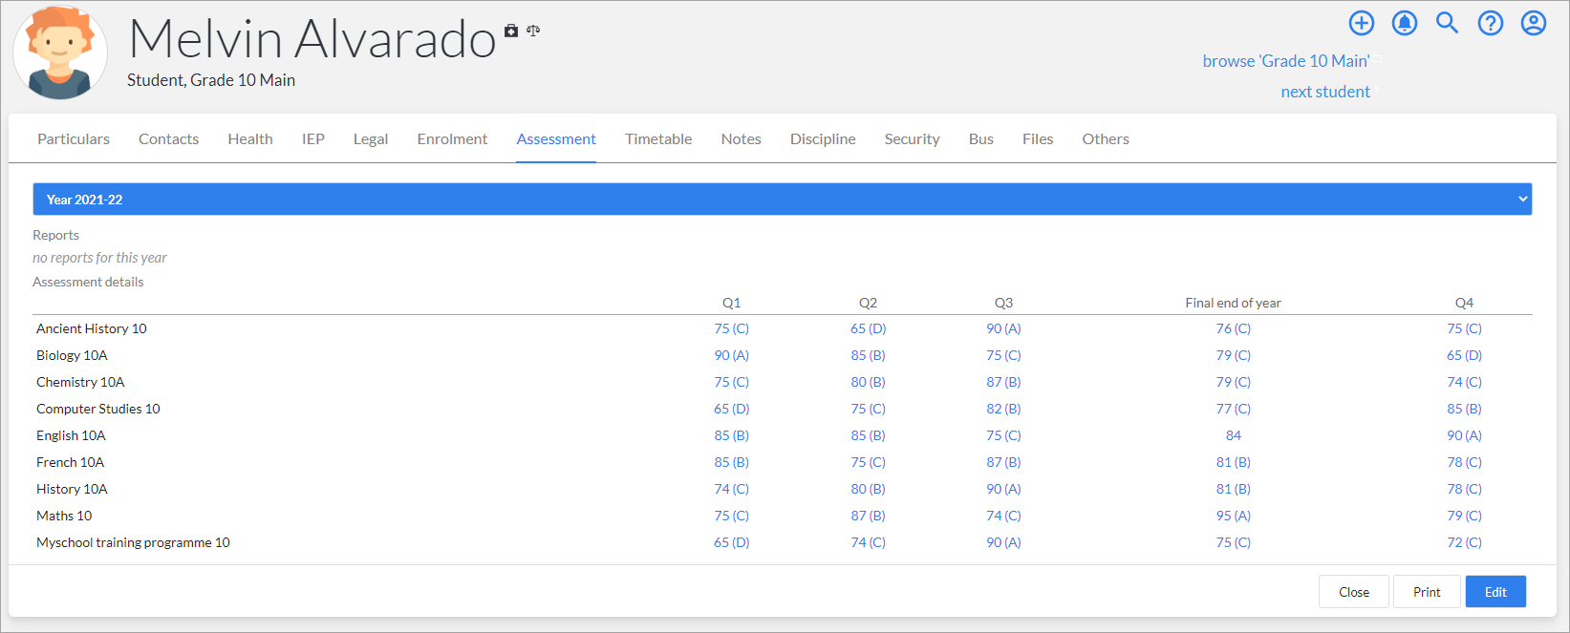Click Melvin Alvarado's avatar picture

click(60, 53)
